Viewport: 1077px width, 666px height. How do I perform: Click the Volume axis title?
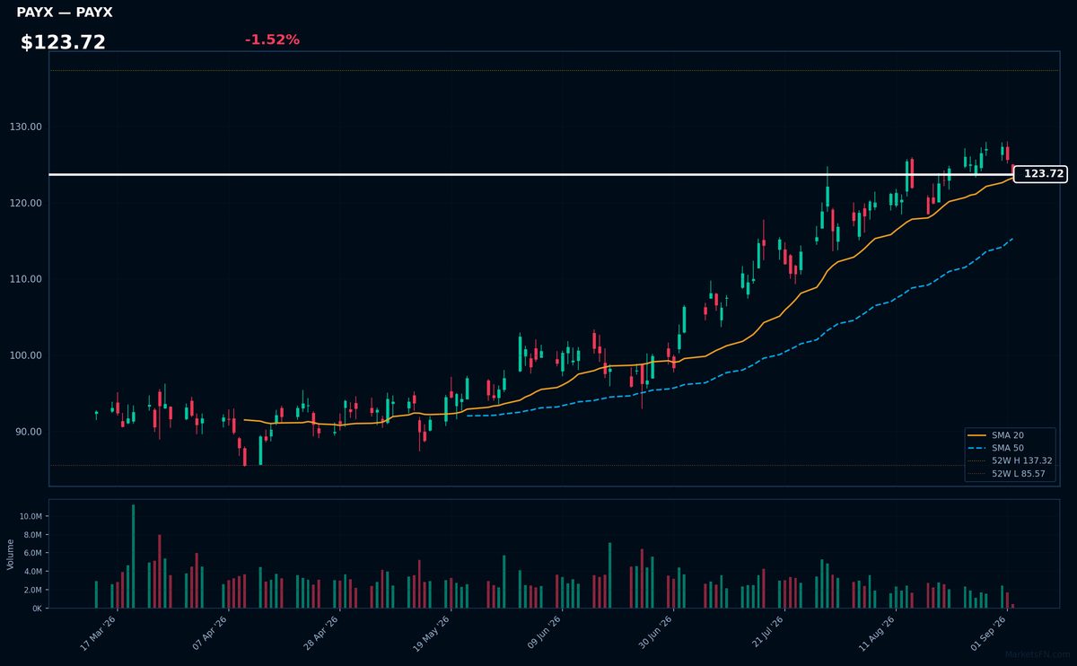pos(11,554)
